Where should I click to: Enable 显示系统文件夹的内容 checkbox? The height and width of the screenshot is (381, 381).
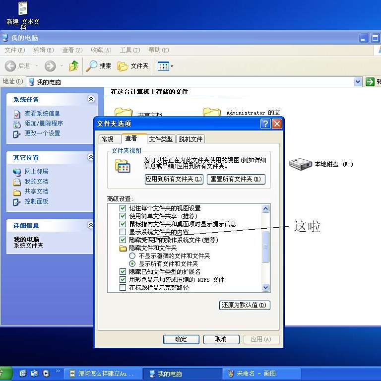pos(123,232)
